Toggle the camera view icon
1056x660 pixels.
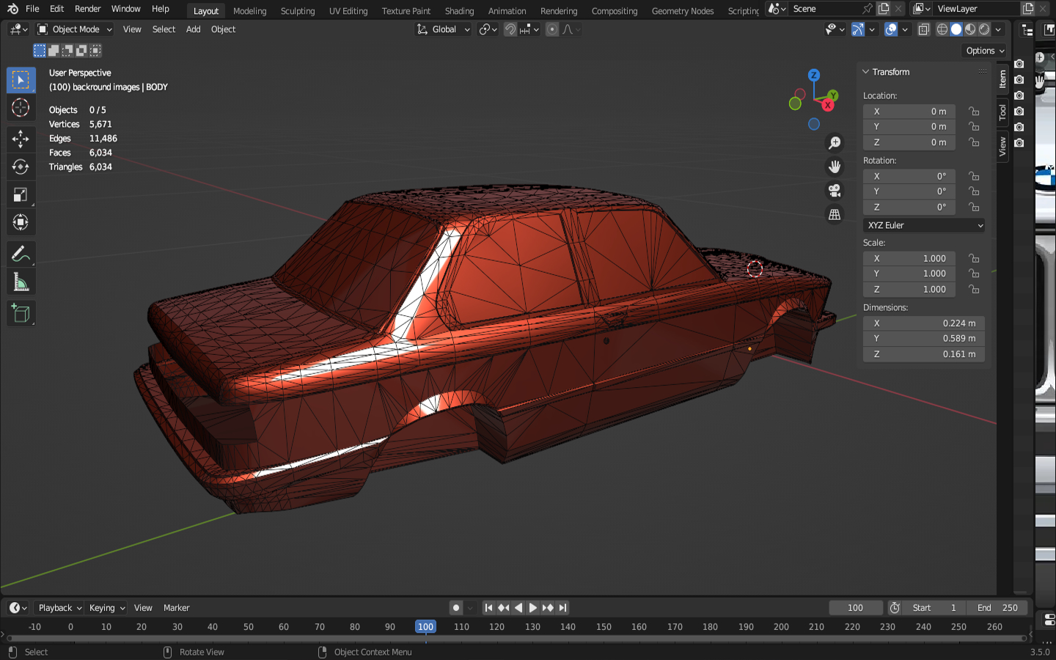(835, 191)
